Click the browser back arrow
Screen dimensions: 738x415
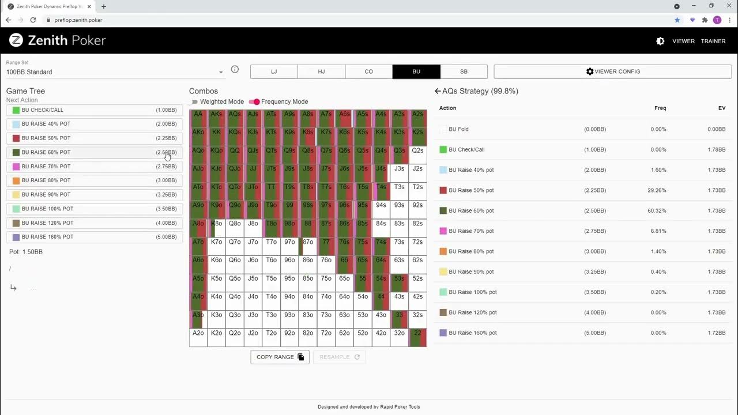click(x=8, y=20)
